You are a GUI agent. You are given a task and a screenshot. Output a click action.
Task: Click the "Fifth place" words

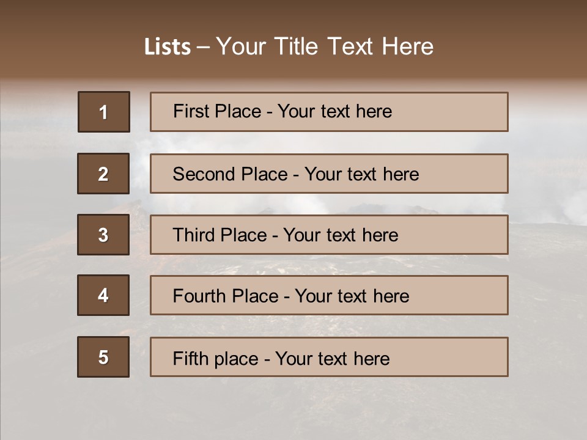pyautogui.click(x=216, y=358)
